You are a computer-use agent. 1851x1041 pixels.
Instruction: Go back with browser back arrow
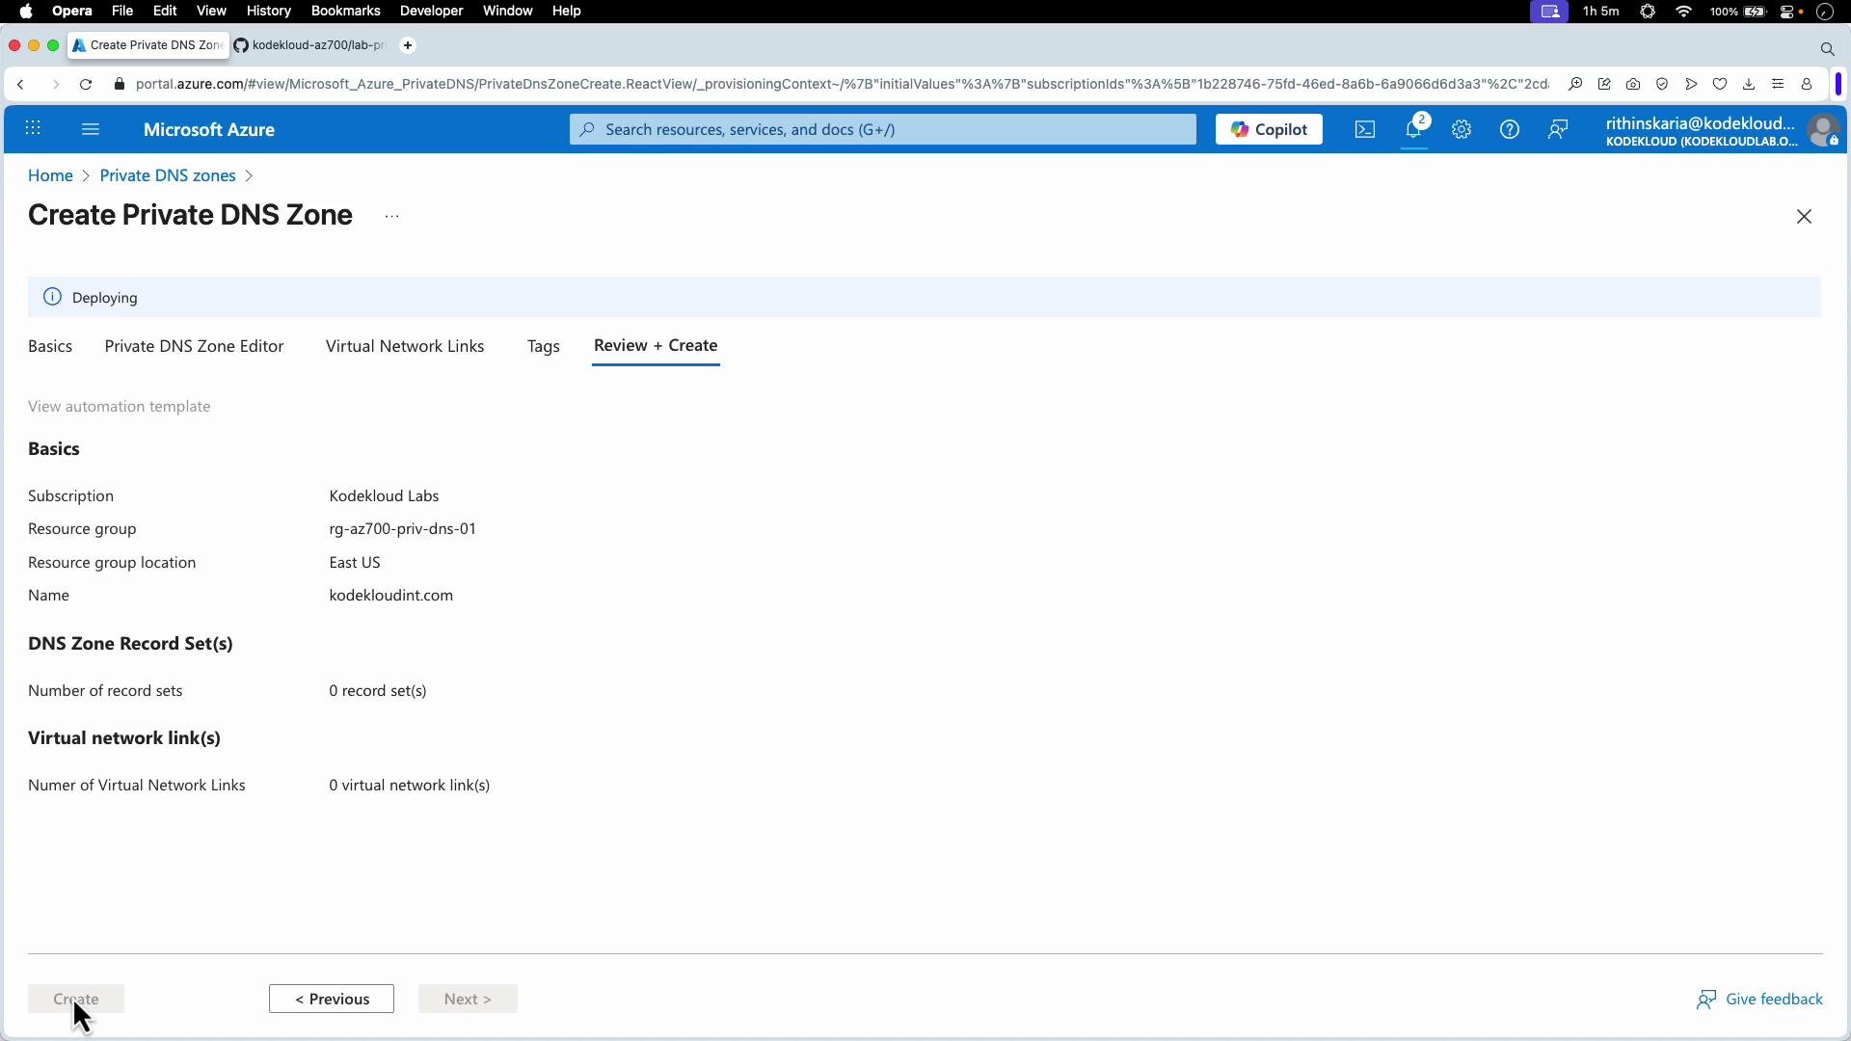[21, 85]
